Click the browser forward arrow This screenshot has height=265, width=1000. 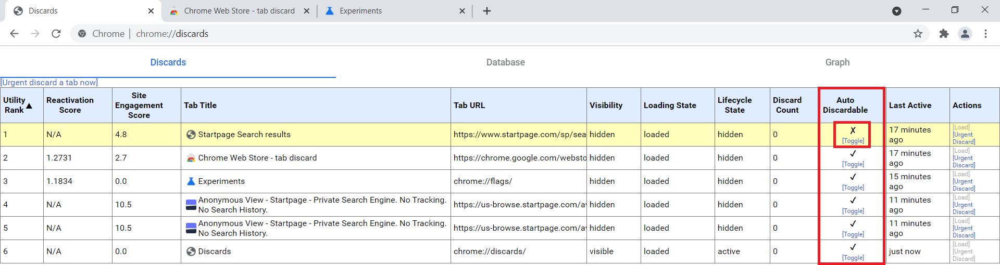(35, 34)
